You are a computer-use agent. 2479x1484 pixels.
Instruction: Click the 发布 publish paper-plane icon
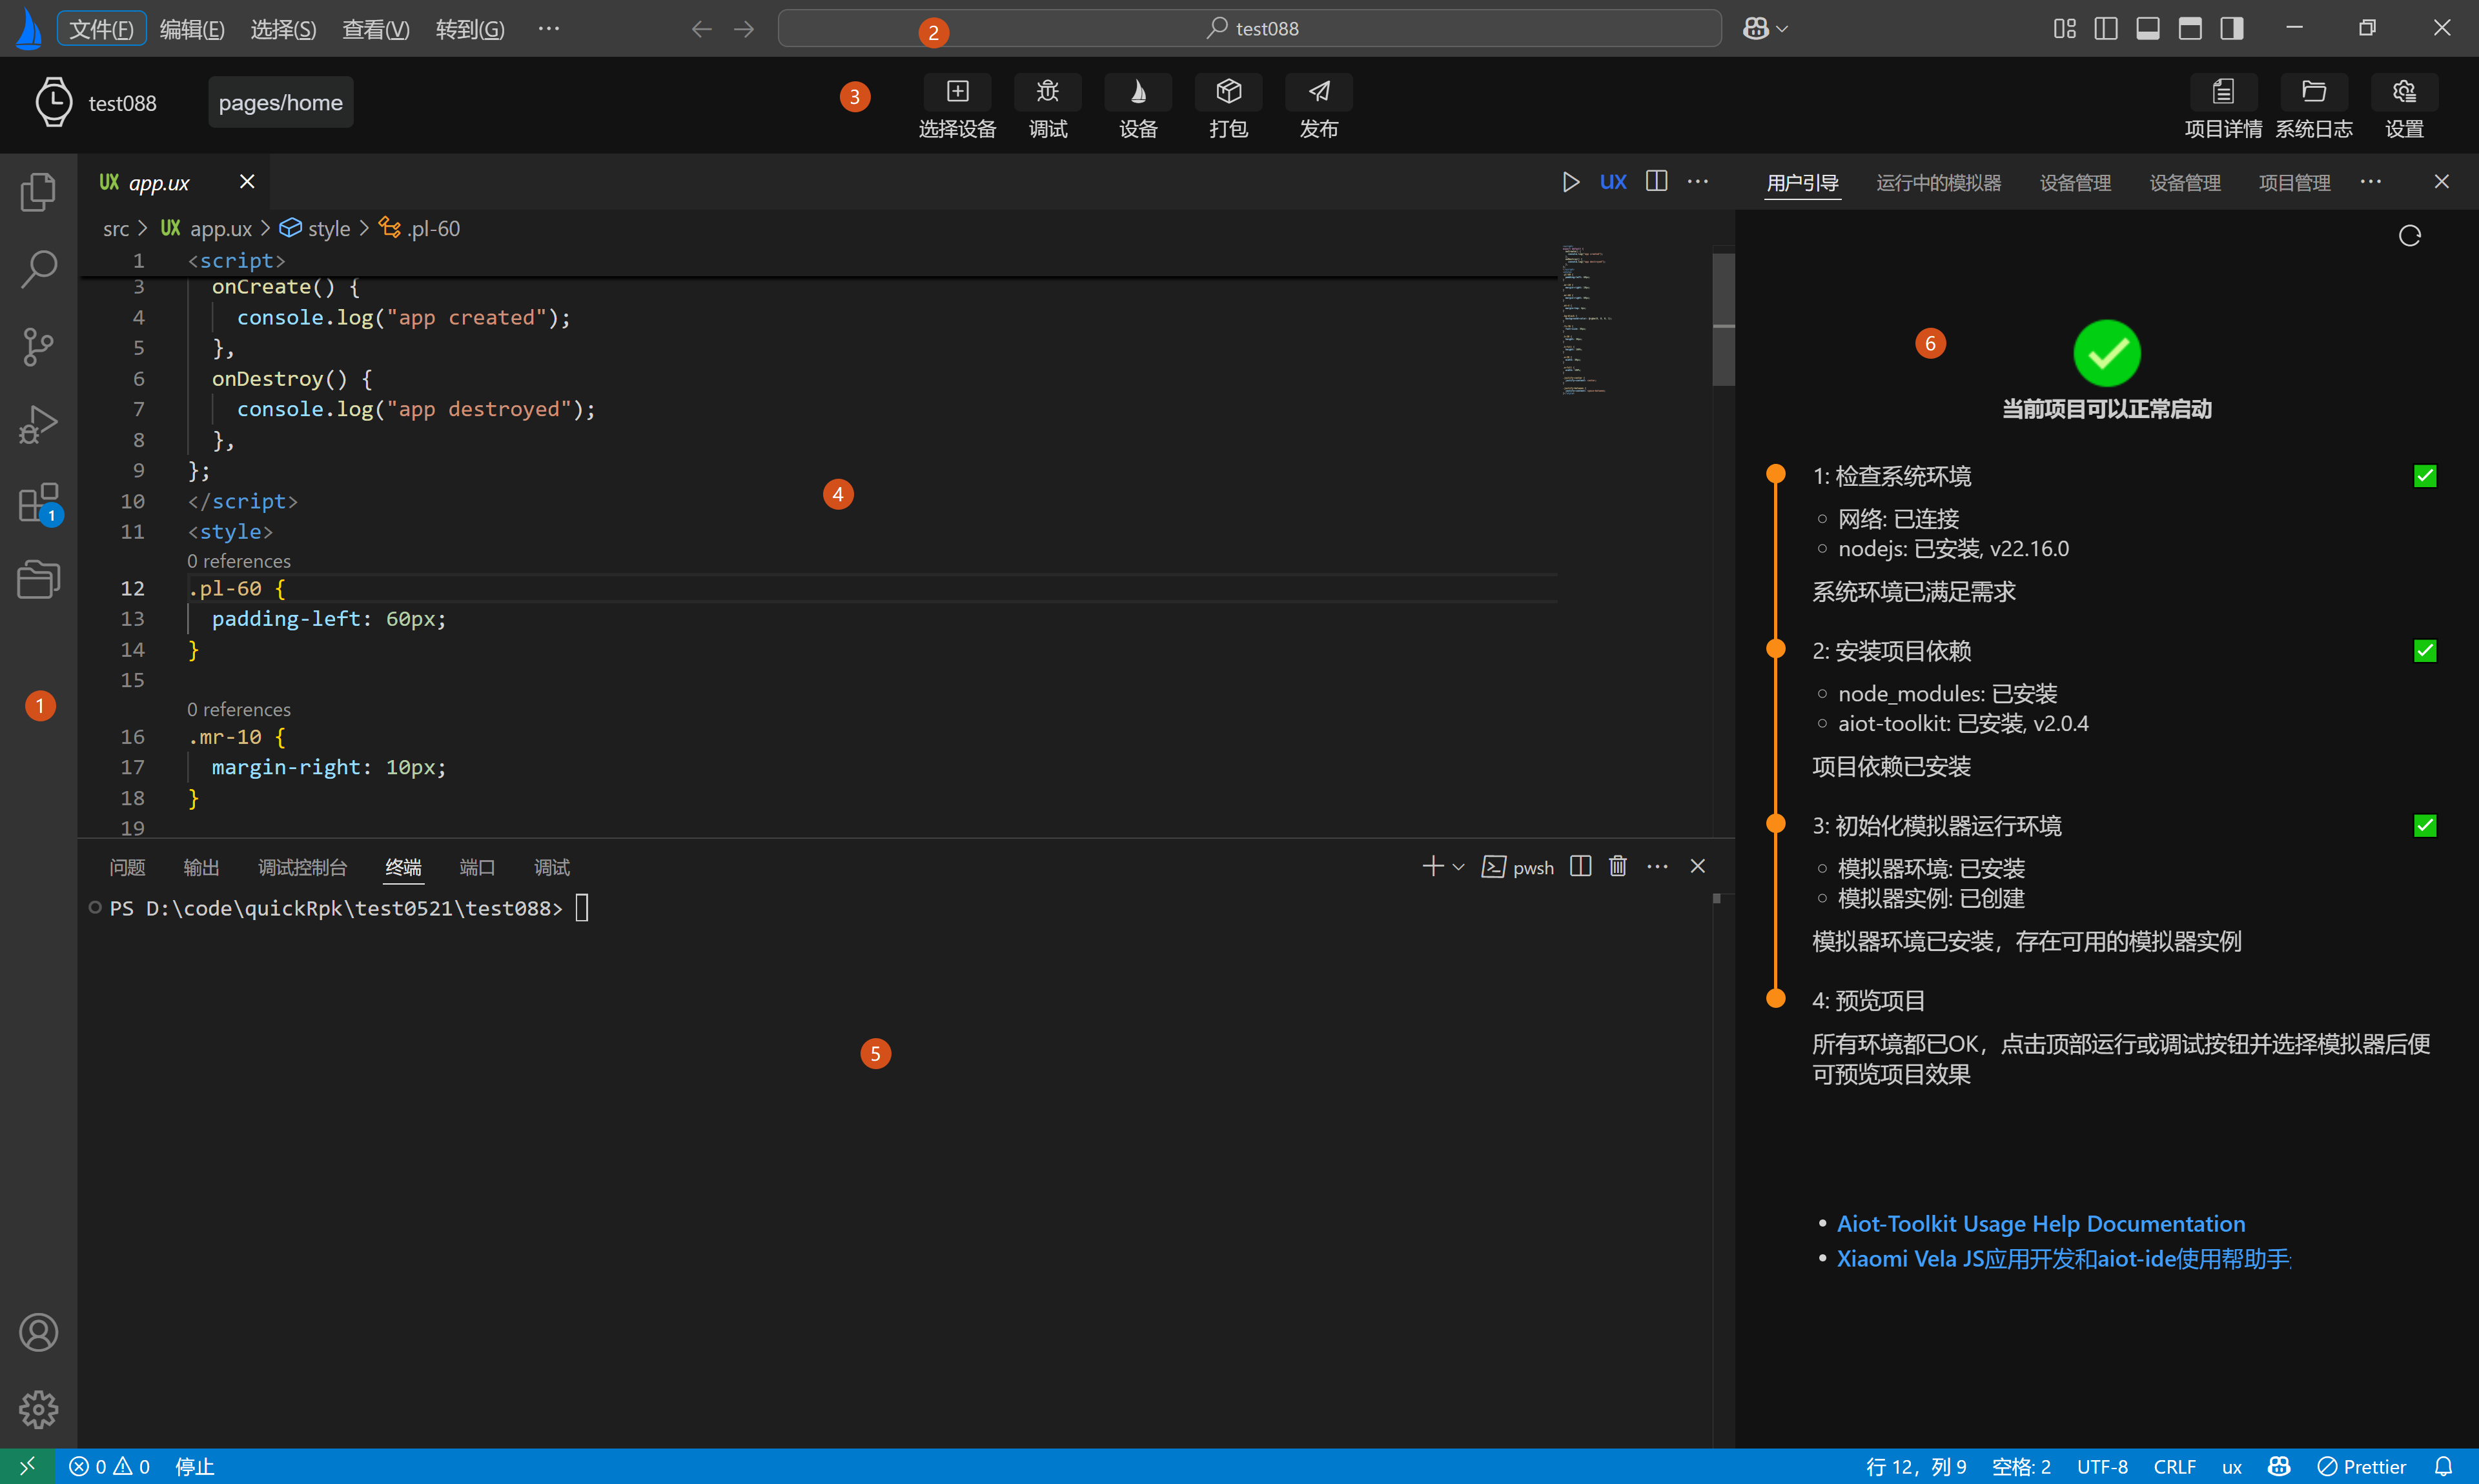click(x=1318, y=92)
